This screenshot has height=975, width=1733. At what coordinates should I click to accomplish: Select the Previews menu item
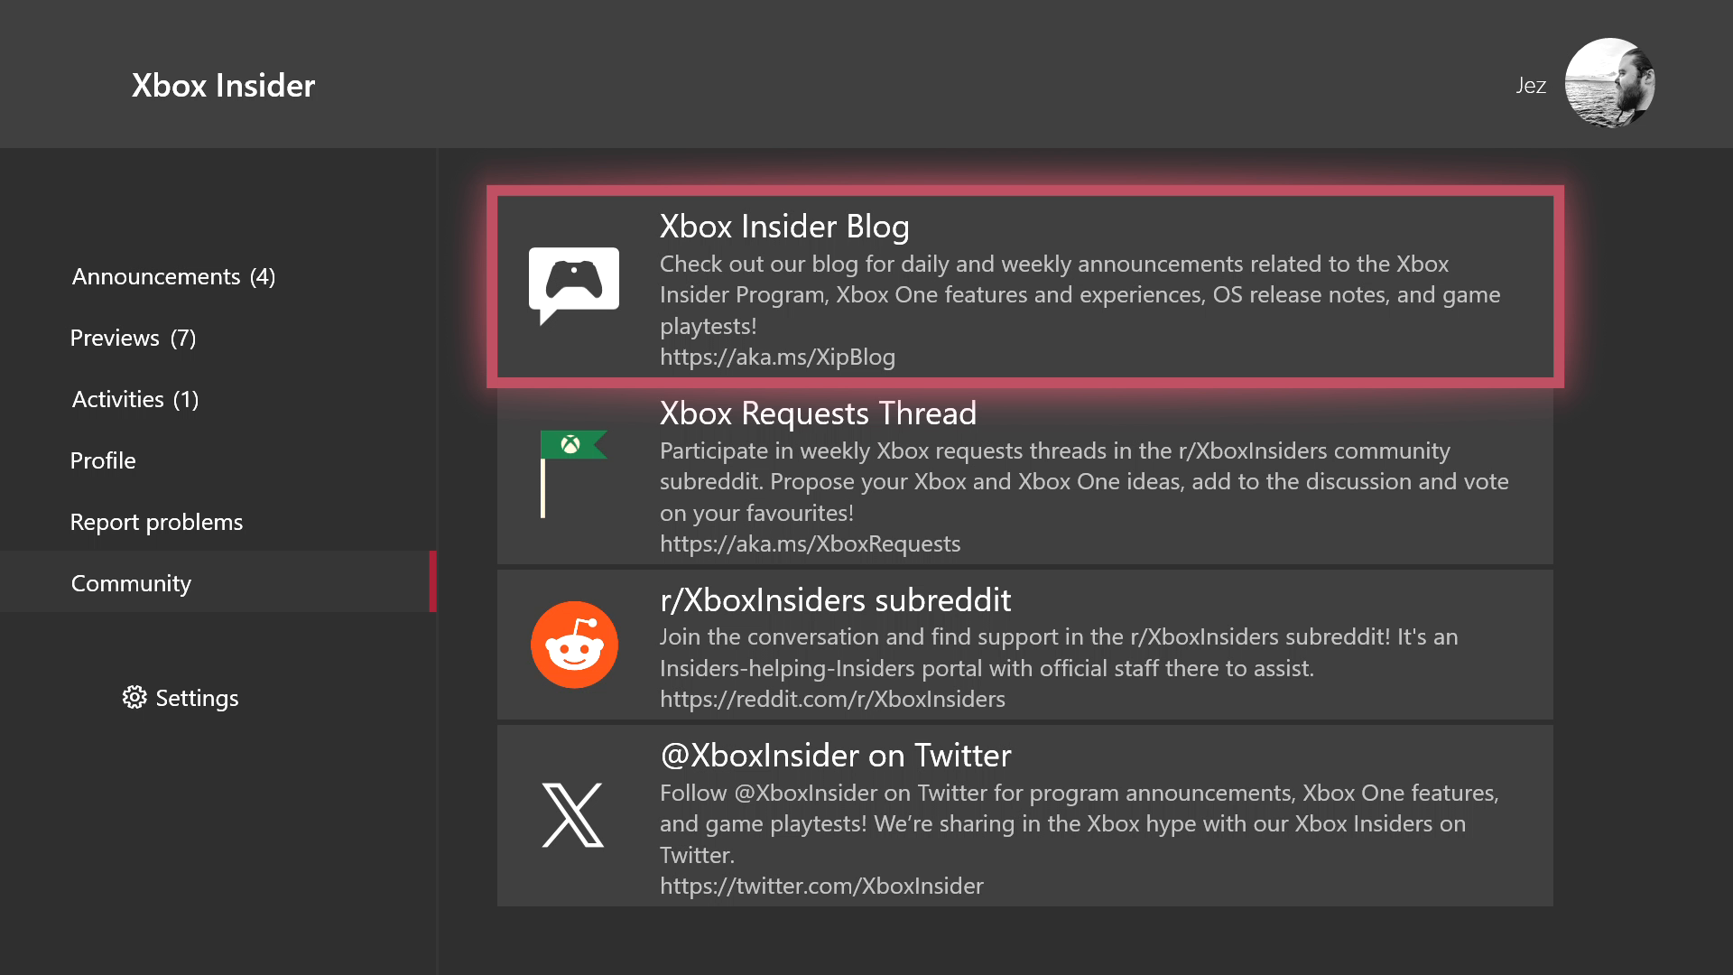click(x=134, y=337)
